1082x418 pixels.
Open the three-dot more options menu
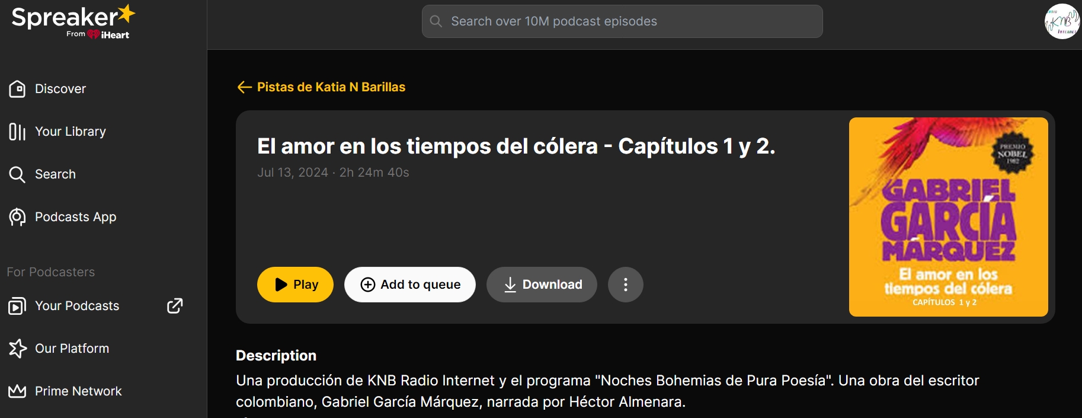[625, 285]
